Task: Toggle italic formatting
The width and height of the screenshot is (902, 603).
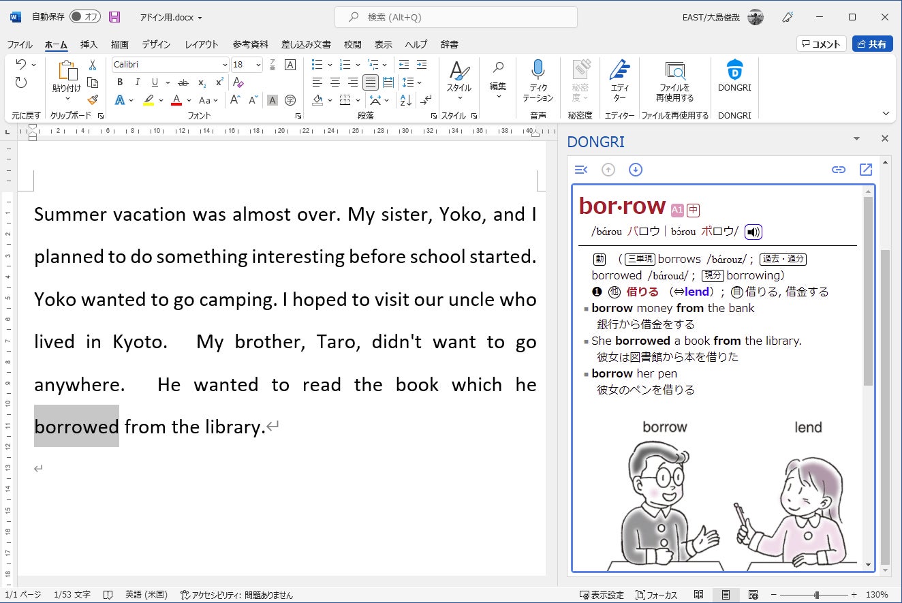Action: [x=138, y=82]
